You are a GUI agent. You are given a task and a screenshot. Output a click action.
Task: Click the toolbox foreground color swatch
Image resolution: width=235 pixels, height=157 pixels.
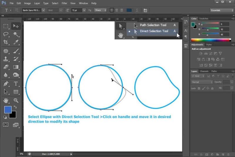pyautogui.click(x=8, y=109)
